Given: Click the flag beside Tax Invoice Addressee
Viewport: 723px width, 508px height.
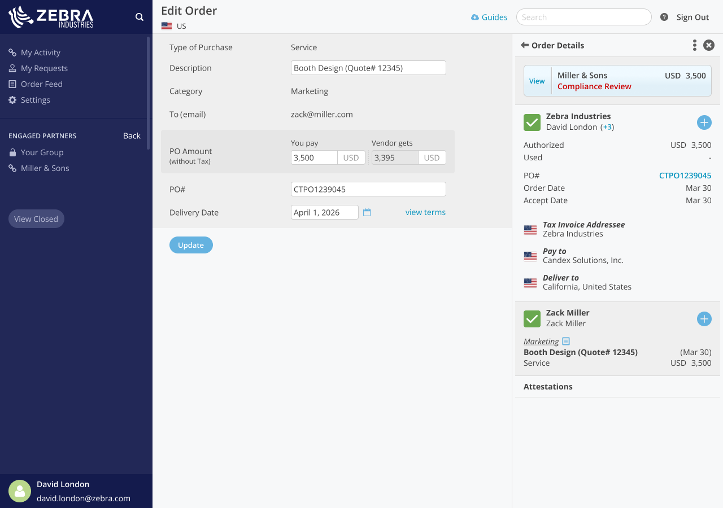Looking at the screenshot, I should 530,230.
